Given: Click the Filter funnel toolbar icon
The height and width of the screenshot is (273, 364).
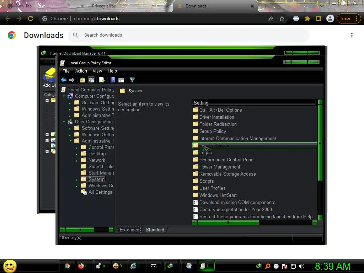Looking at the screenshot, I should 132,80.
